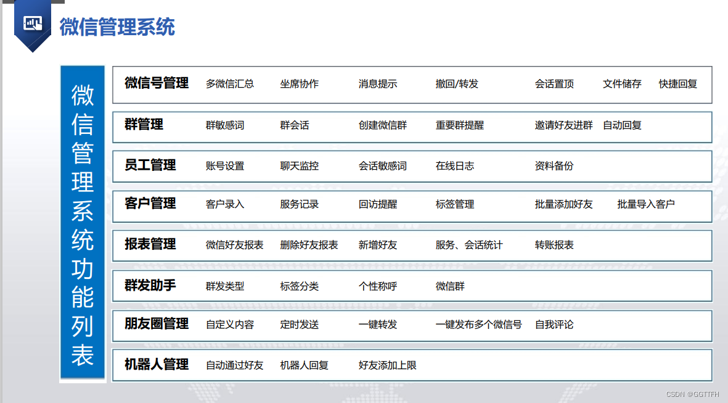Click the 坐席协作 item

[x=300, y=84]
